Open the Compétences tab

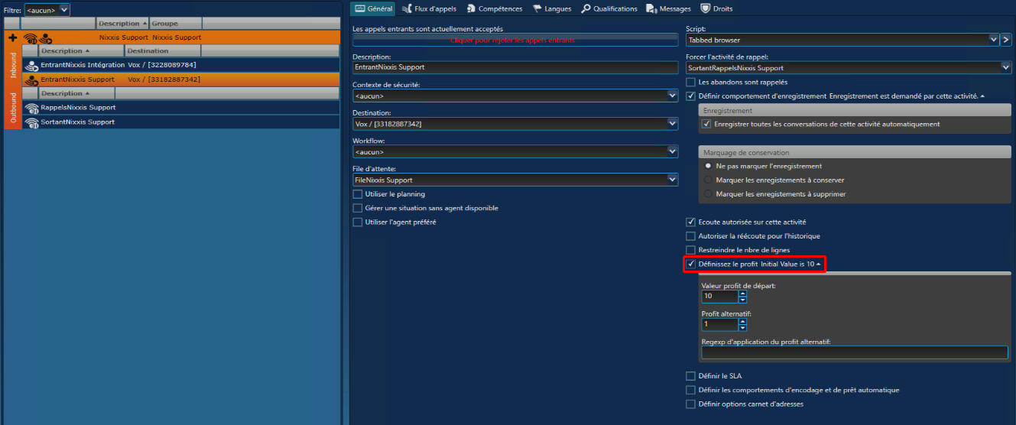[494, 8]
